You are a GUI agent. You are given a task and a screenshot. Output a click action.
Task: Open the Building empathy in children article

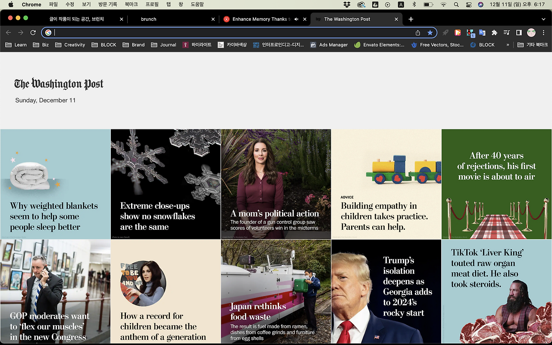click(x=386, y=184)
